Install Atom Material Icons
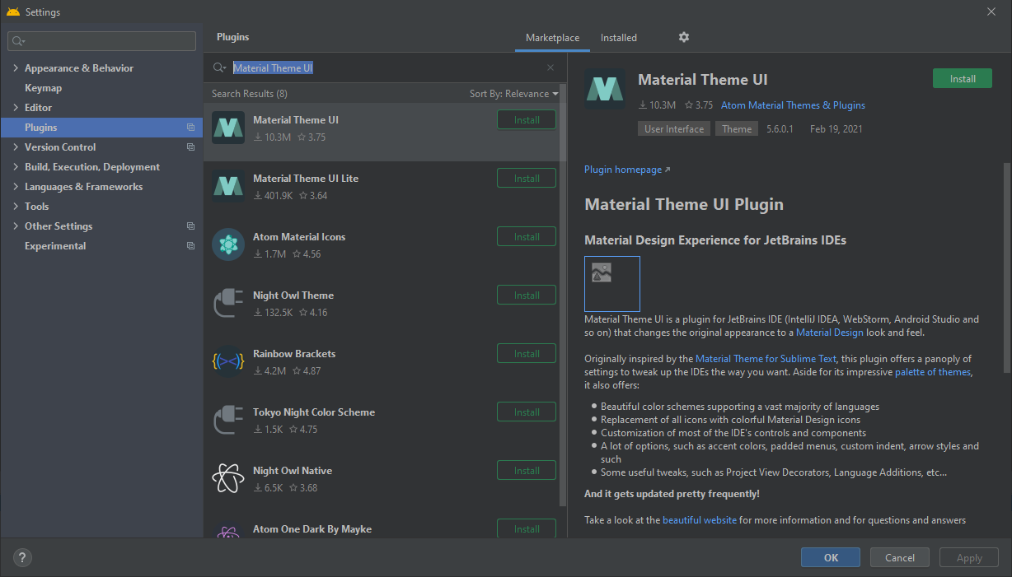1012x577 pixels. pyautogui.click(x=527, y=237)
